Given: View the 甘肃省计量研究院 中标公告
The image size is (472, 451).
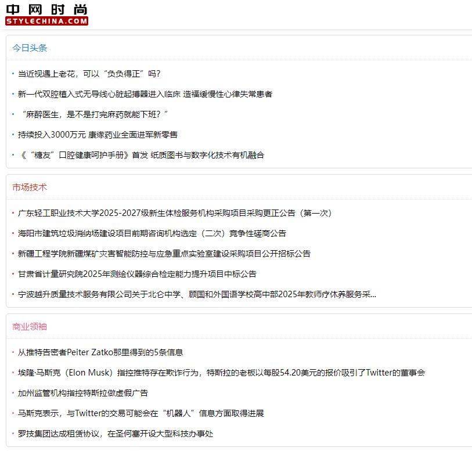Looking at the screenshot, I should pyautogui.click(x=137, y=274).
